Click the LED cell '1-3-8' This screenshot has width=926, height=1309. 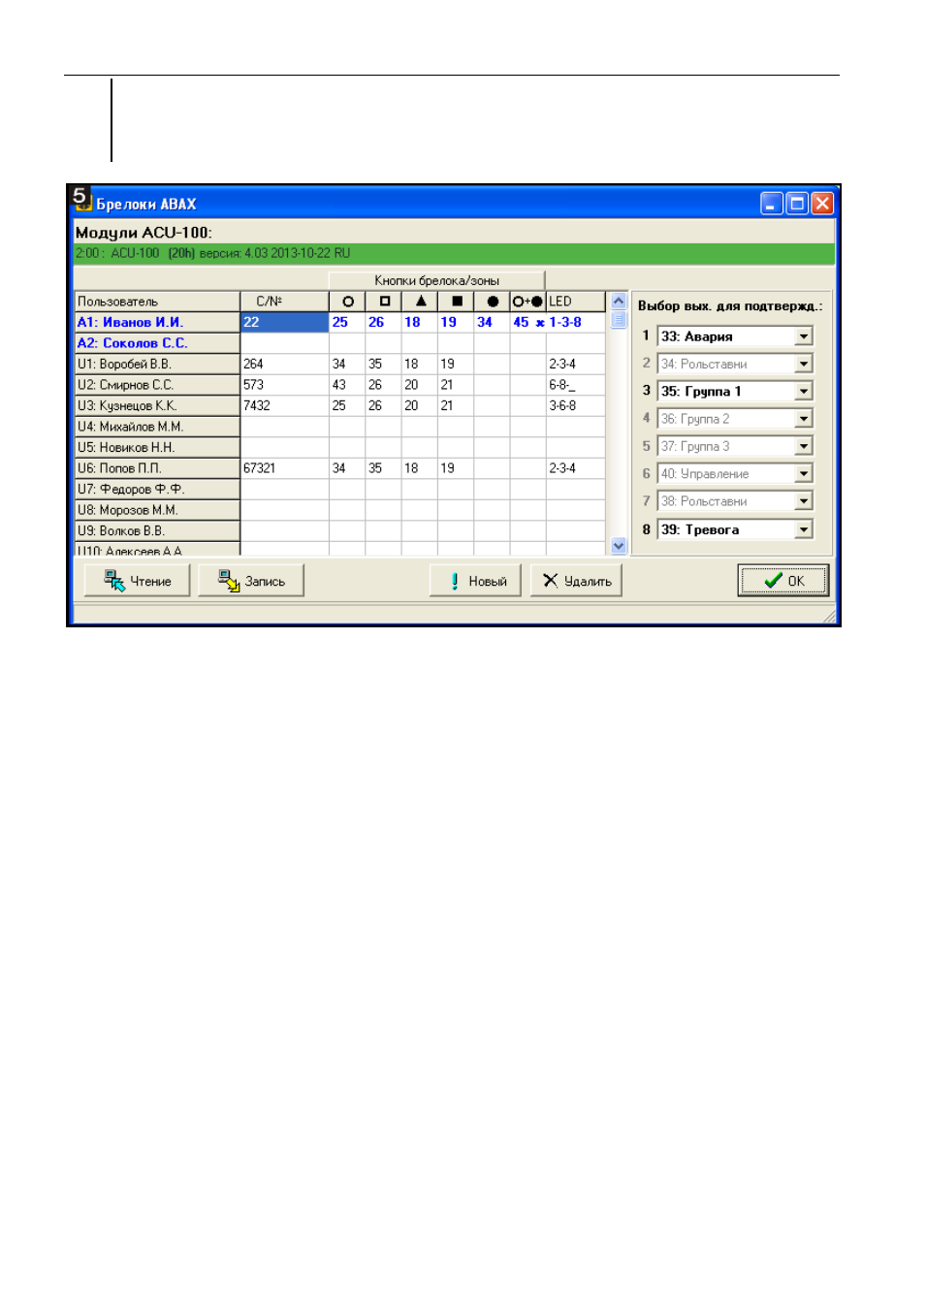(576, 322)
